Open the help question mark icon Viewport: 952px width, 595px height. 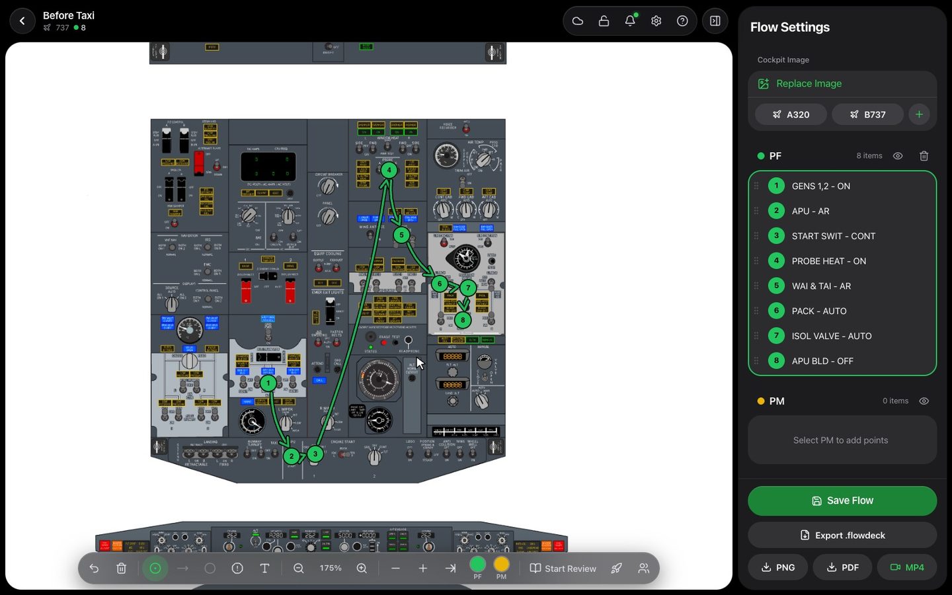(682, 21)
